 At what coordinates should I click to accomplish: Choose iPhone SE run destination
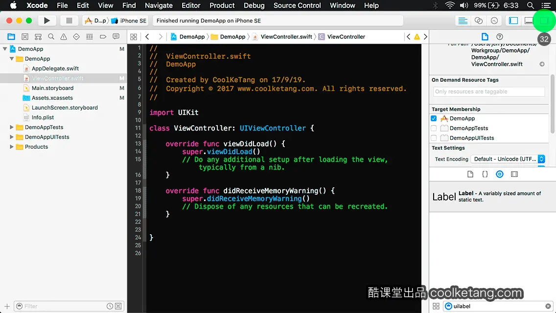pyautogui.click(x=129, y=21)
